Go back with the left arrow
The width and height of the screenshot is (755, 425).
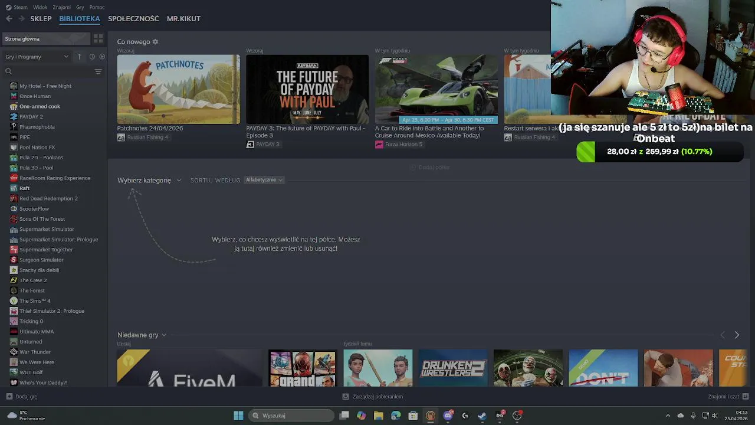(x=9, y=19)
